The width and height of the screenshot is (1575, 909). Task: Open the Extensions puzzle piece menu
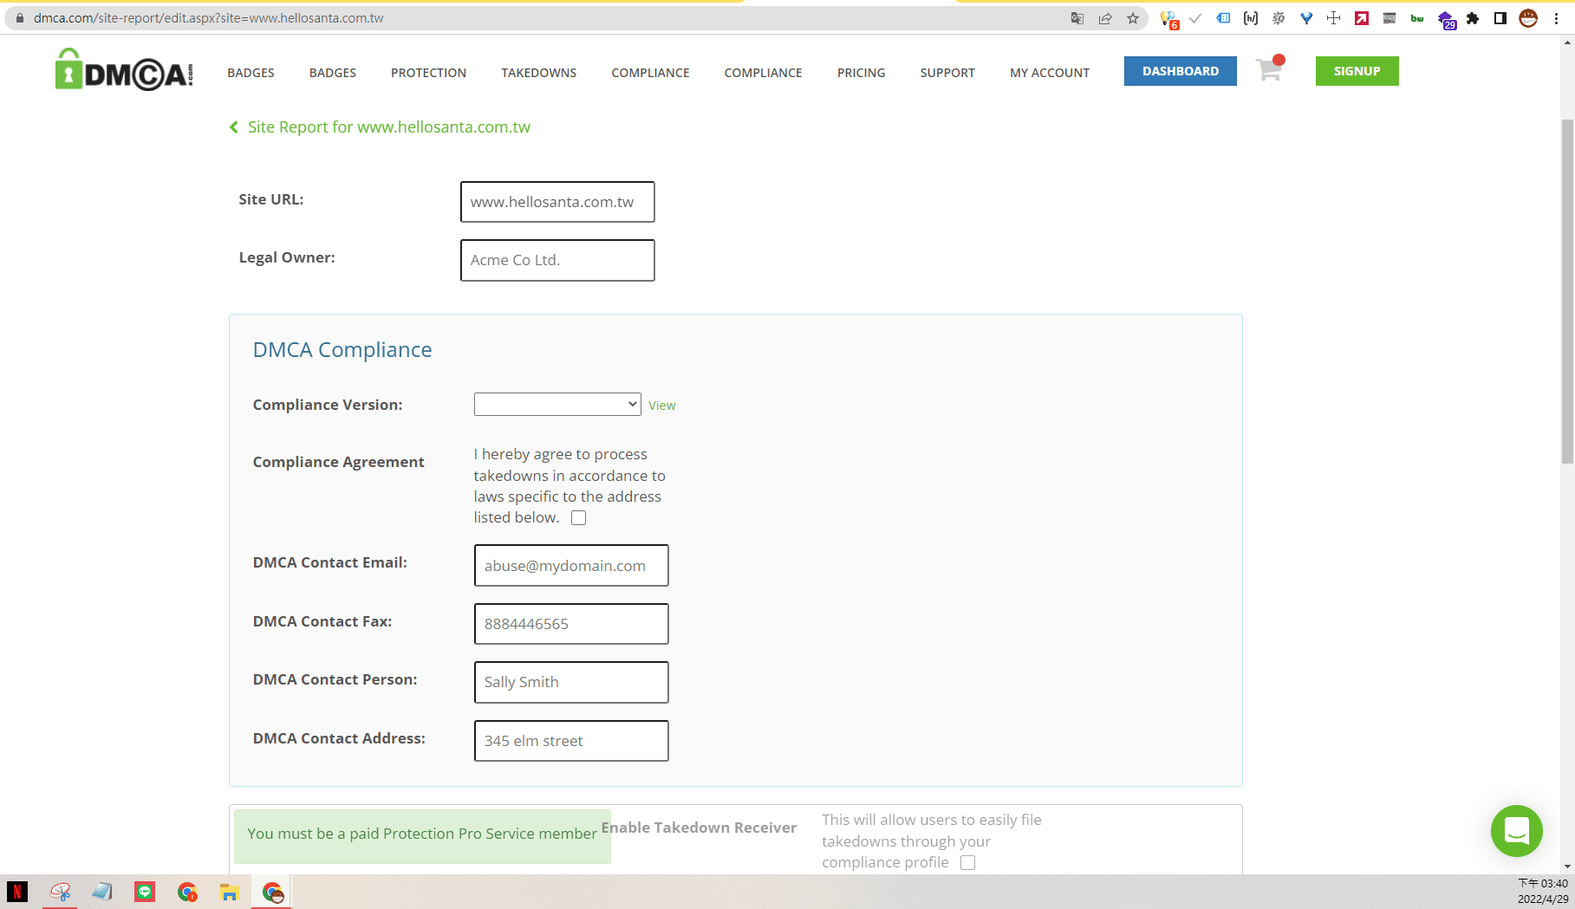[1473, 18]
